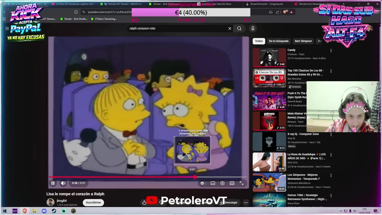Start voice search with microphone icon

tap(253, 28)
